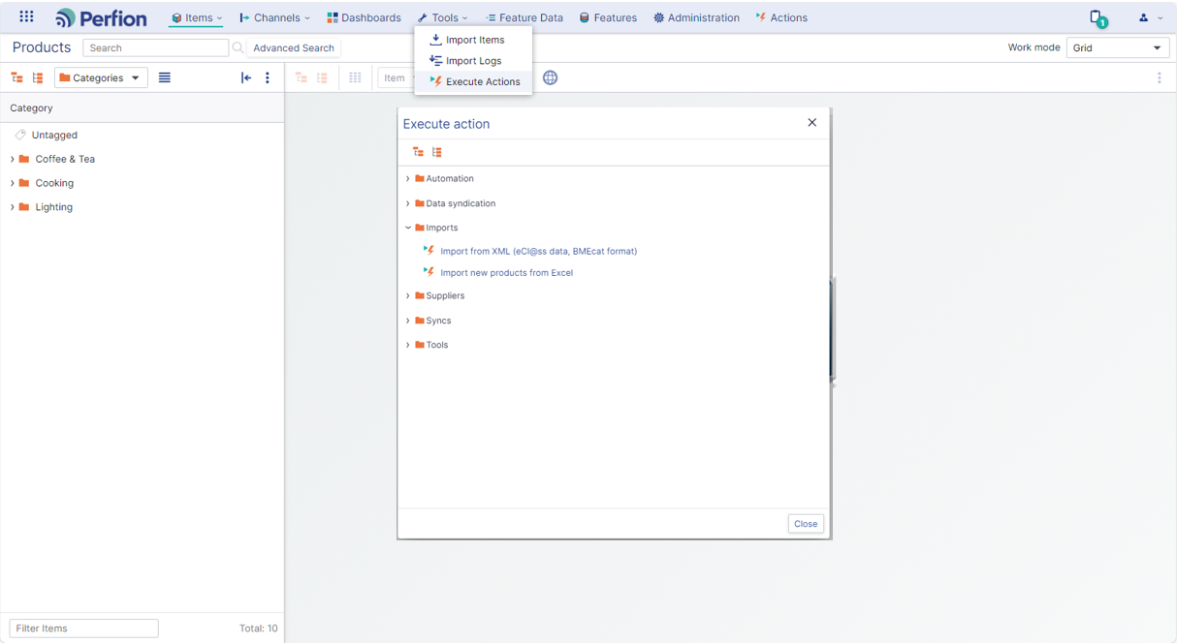Click the Advanced Search button

click(x=294, y=47)
